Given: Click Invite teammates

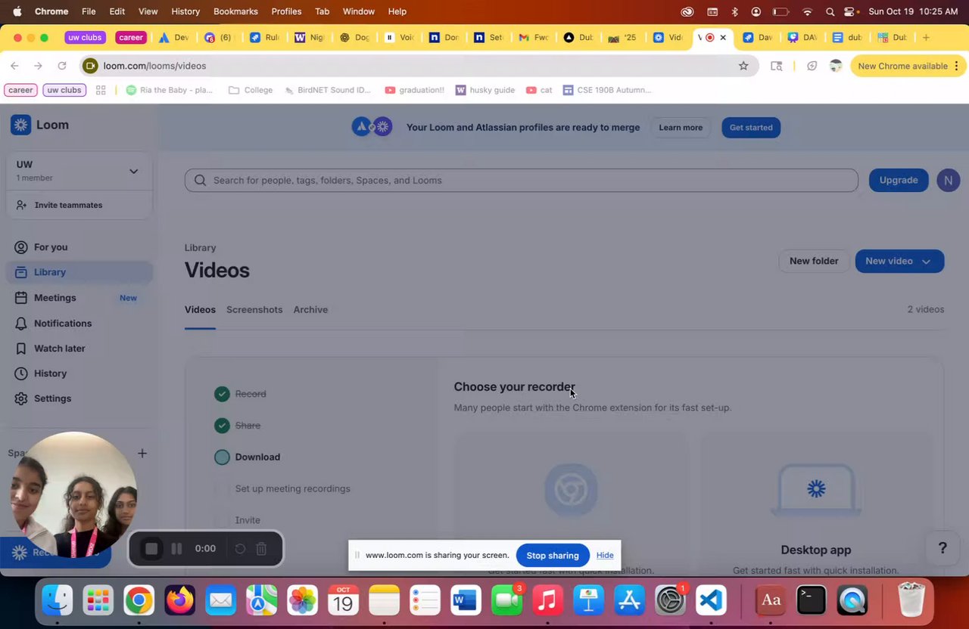Looking at the screenshot, I should coord(68,206).
